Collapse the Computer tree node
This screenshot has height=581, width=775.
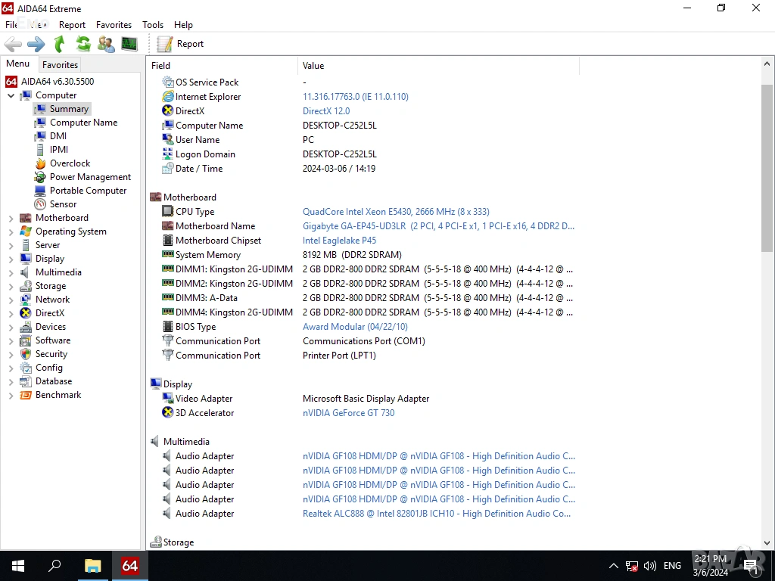pos(11,96)
